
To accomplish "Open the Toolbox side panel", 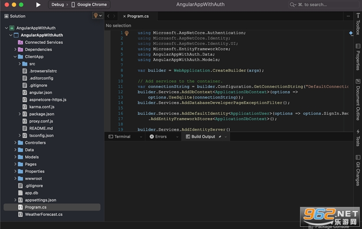I will coord(358,24).
